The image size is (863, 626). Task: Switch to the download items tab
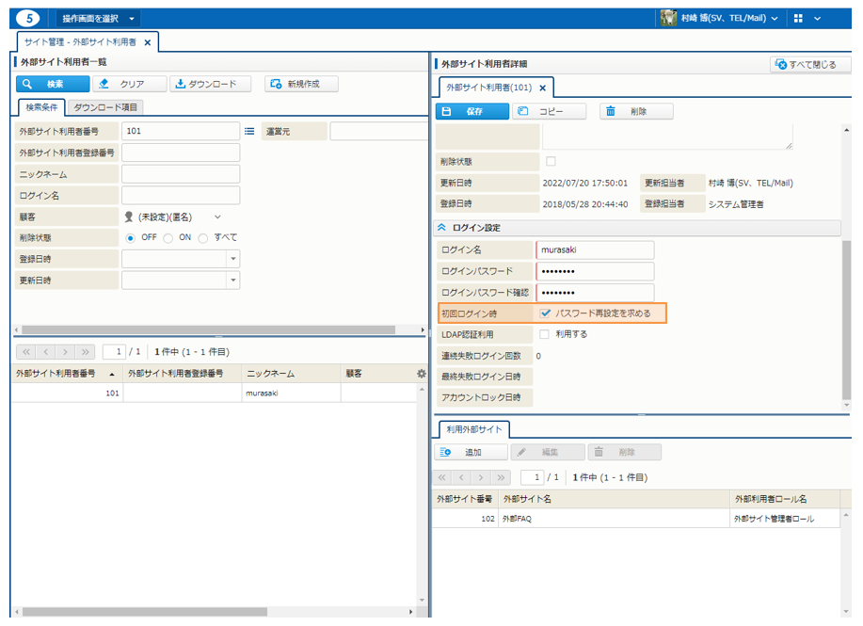[105, 107]
